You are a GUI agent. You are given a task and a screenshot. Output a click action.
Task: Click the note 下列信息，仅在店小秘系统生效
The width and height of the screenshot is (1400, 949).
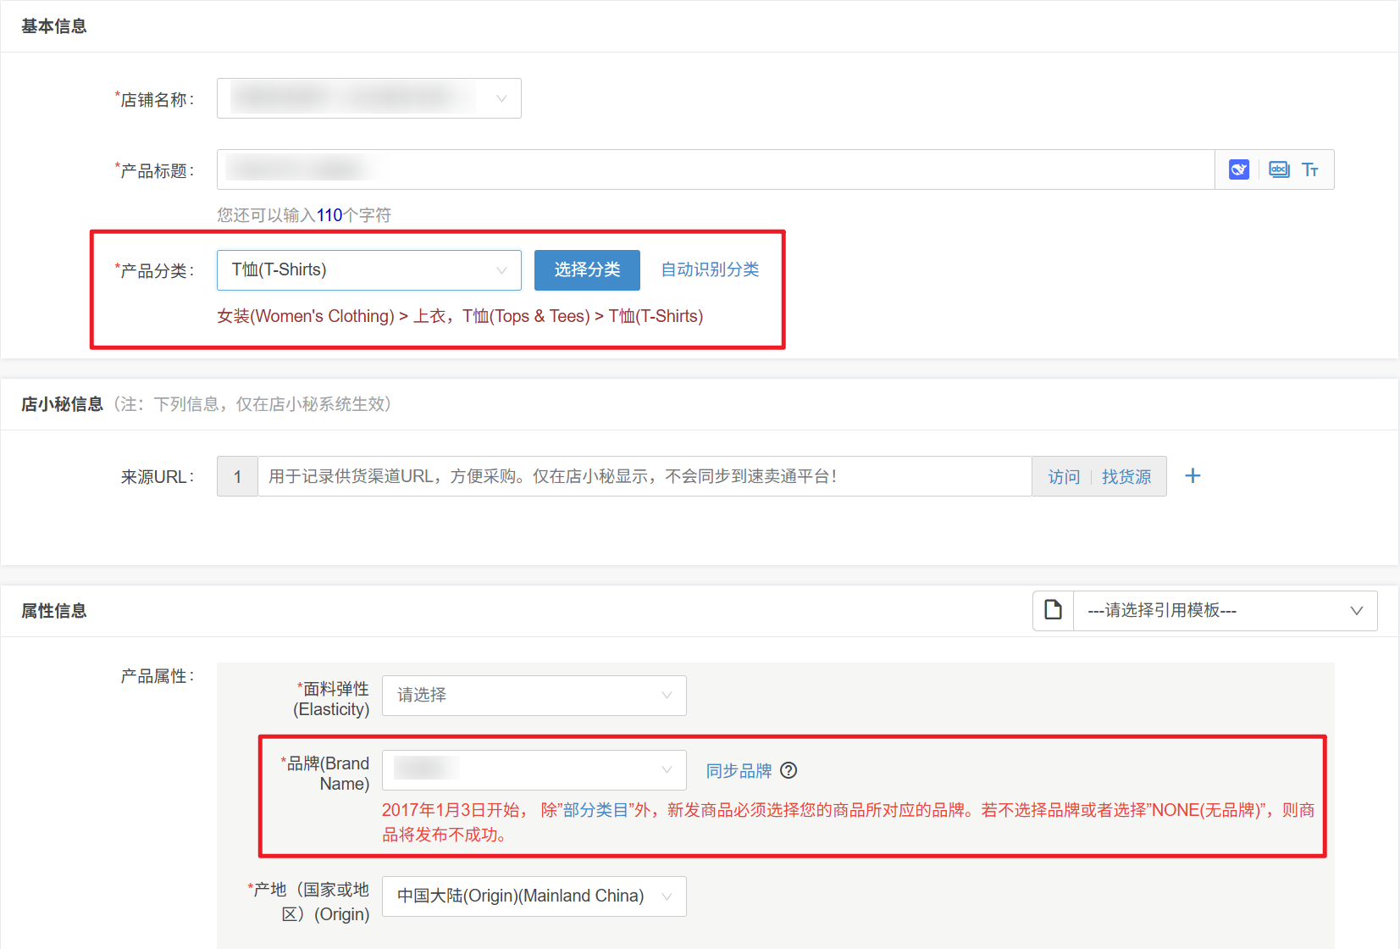point(252,404)
